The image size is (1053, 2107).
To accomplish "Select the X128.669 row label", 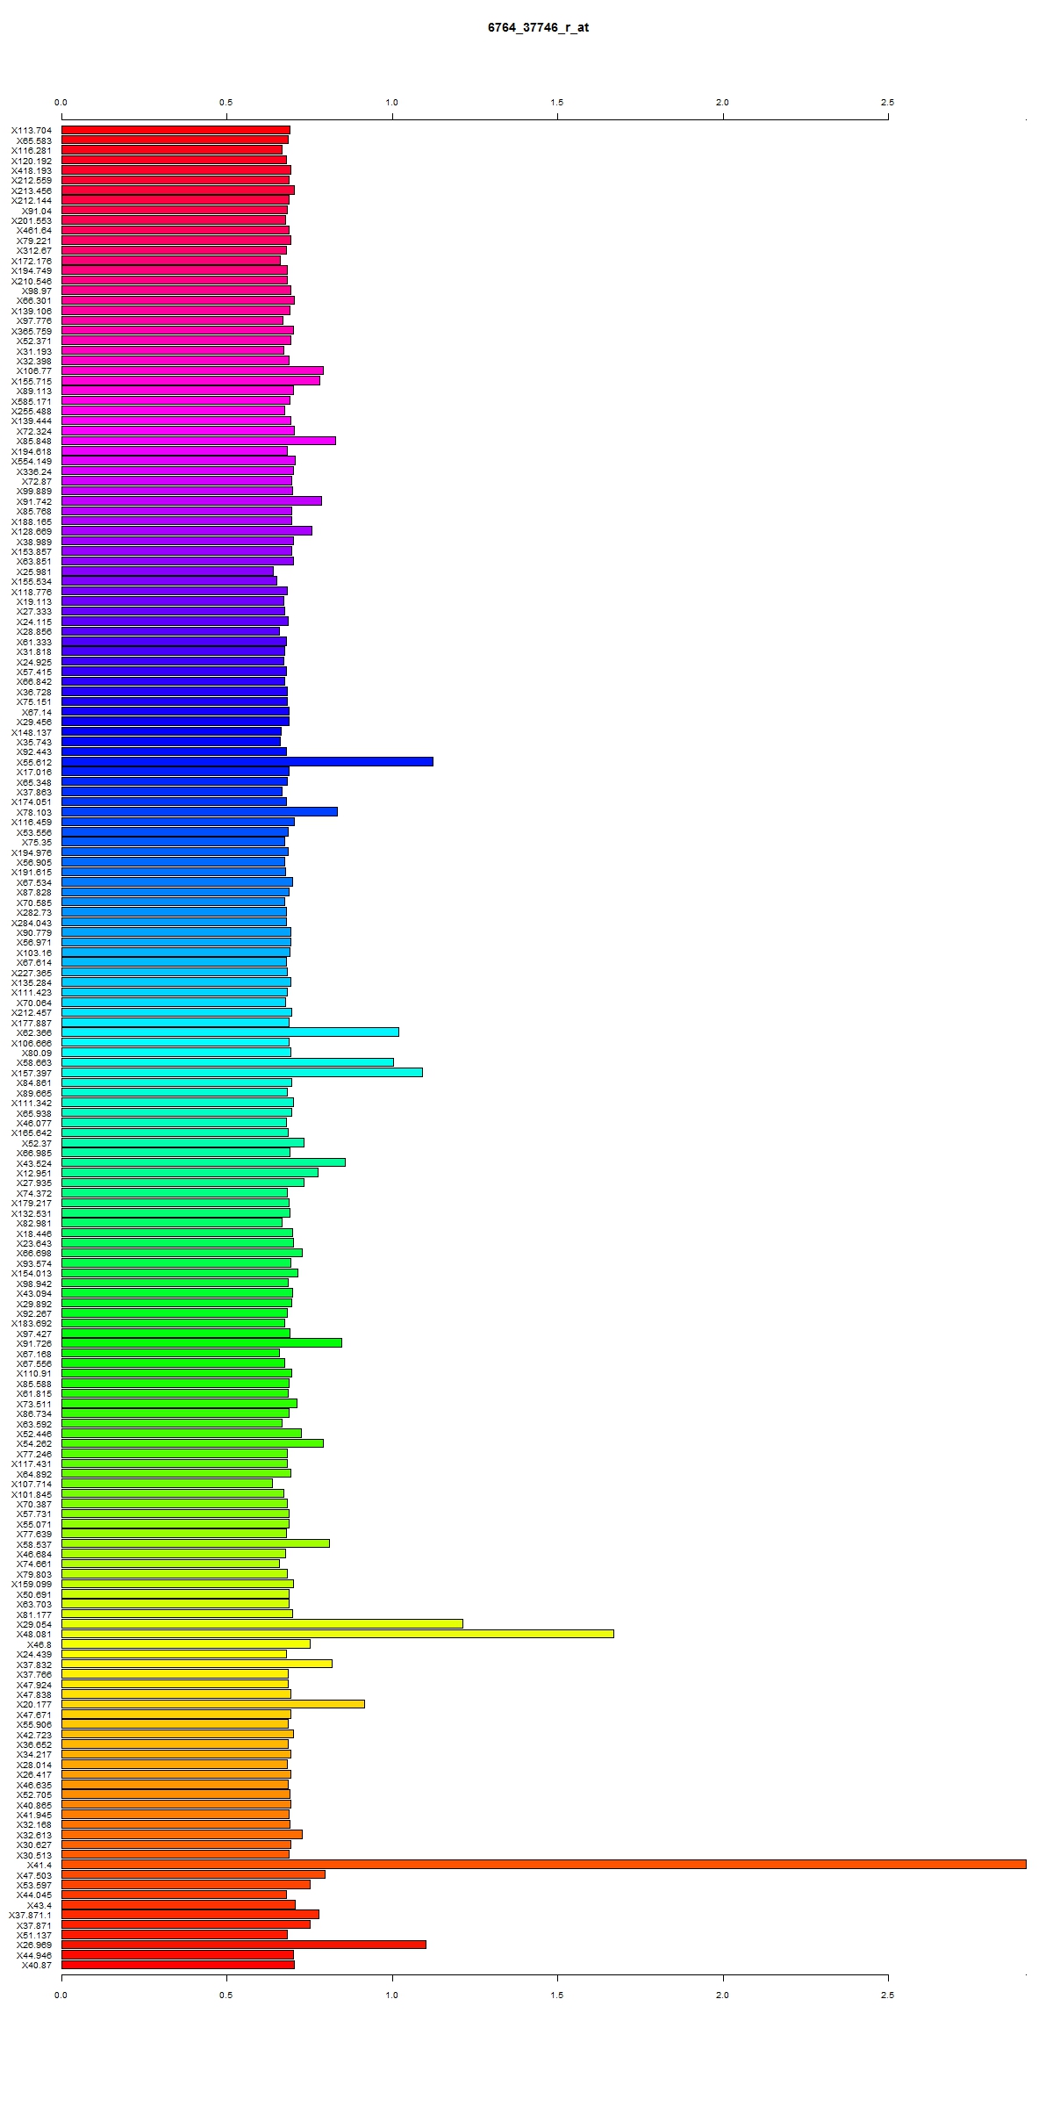I will coord(32,531).
